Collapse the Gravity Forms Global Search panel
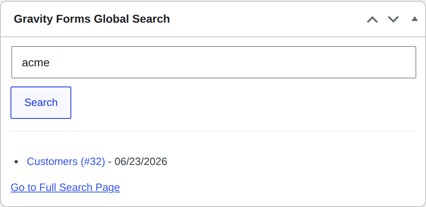The height and width of the screenshot is (207, 426). tap(415, 19)
